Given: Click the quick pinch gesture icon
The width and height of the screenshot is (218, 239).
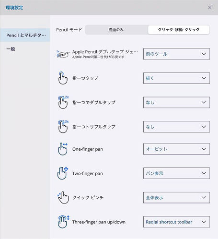Looking at the screenshot, I should 63,198.
